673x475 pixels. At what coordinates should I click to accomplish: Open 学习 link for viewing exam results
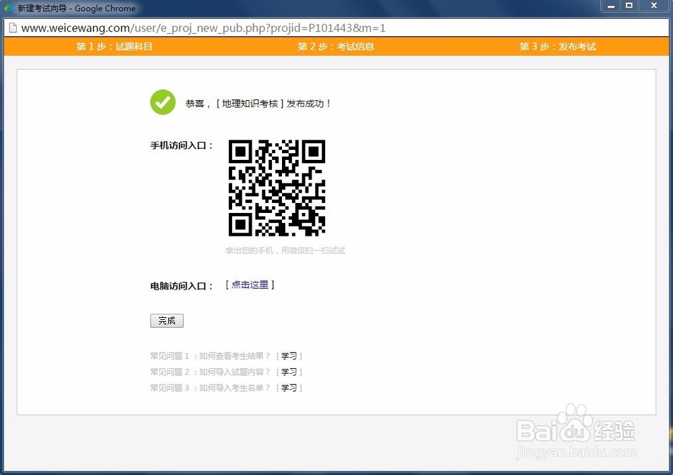[289, 355]
